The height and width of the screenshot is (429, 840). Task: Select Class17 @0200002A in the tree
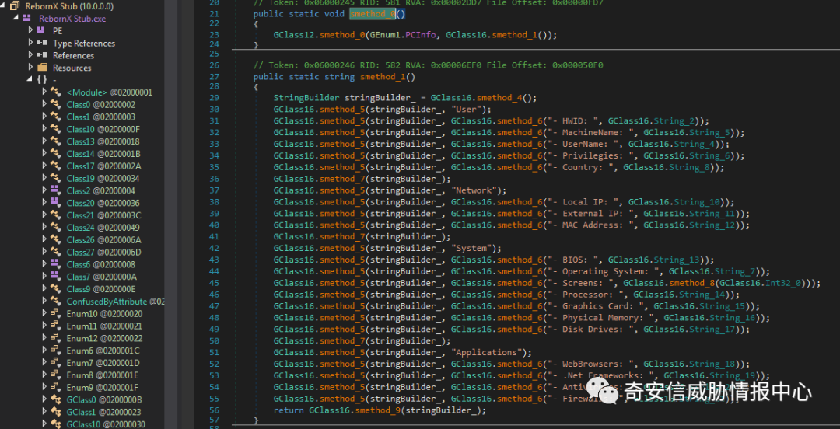click(104, 166)
